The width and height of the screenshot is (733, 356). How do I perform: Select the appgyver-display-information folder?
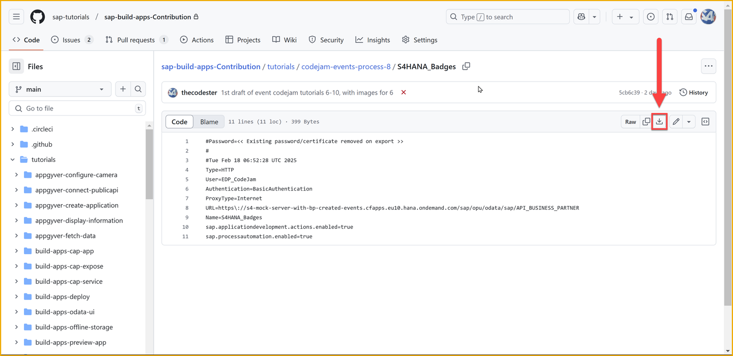79,221
